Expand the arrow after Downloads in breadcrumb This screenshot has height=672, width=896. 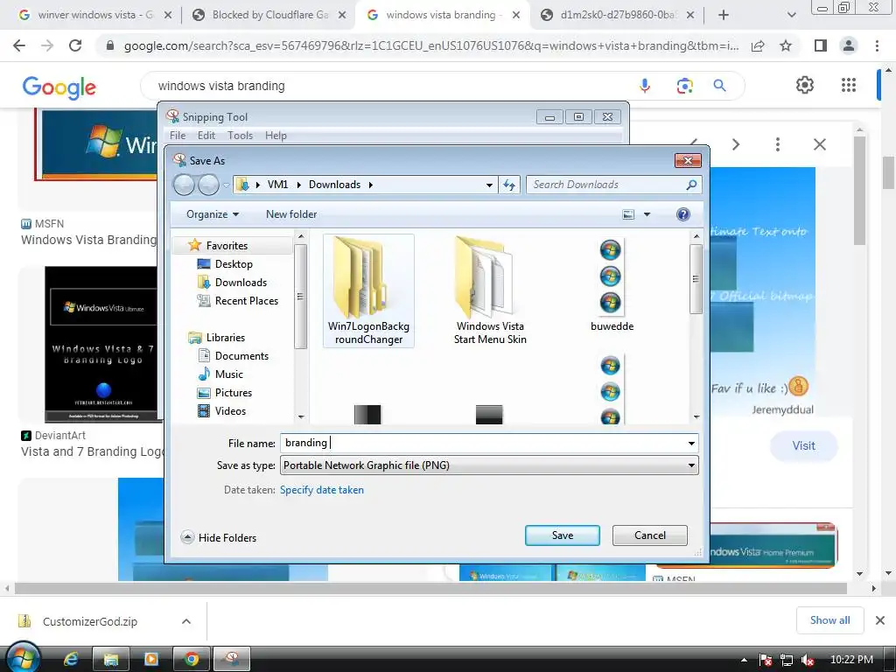[371, 185]
